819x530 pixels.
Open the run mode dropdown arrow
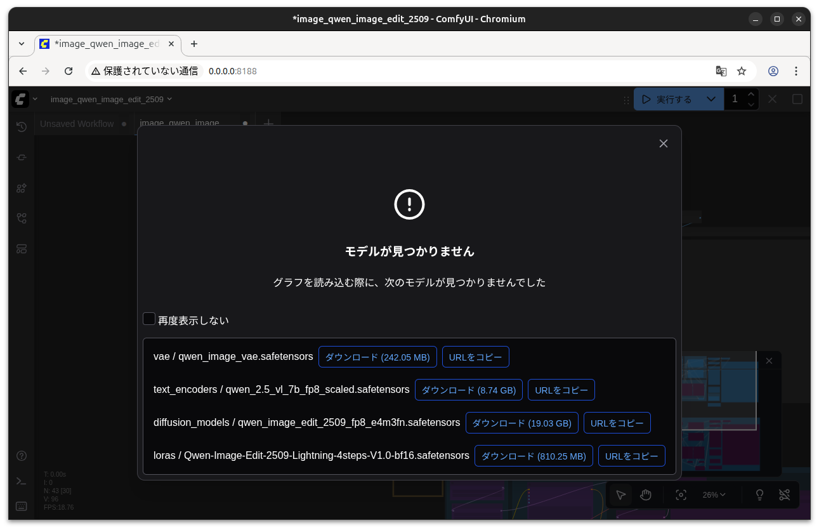tap(711, 99)
